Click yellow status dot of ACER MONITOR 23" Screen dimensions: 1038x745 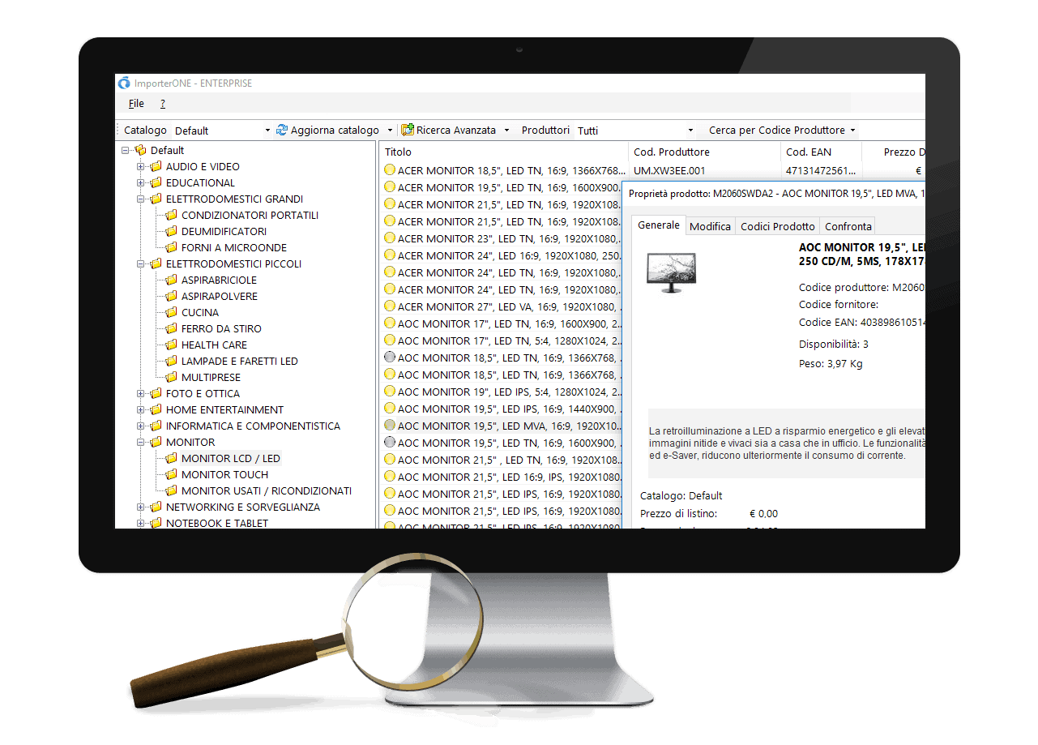tap(390, 238)
